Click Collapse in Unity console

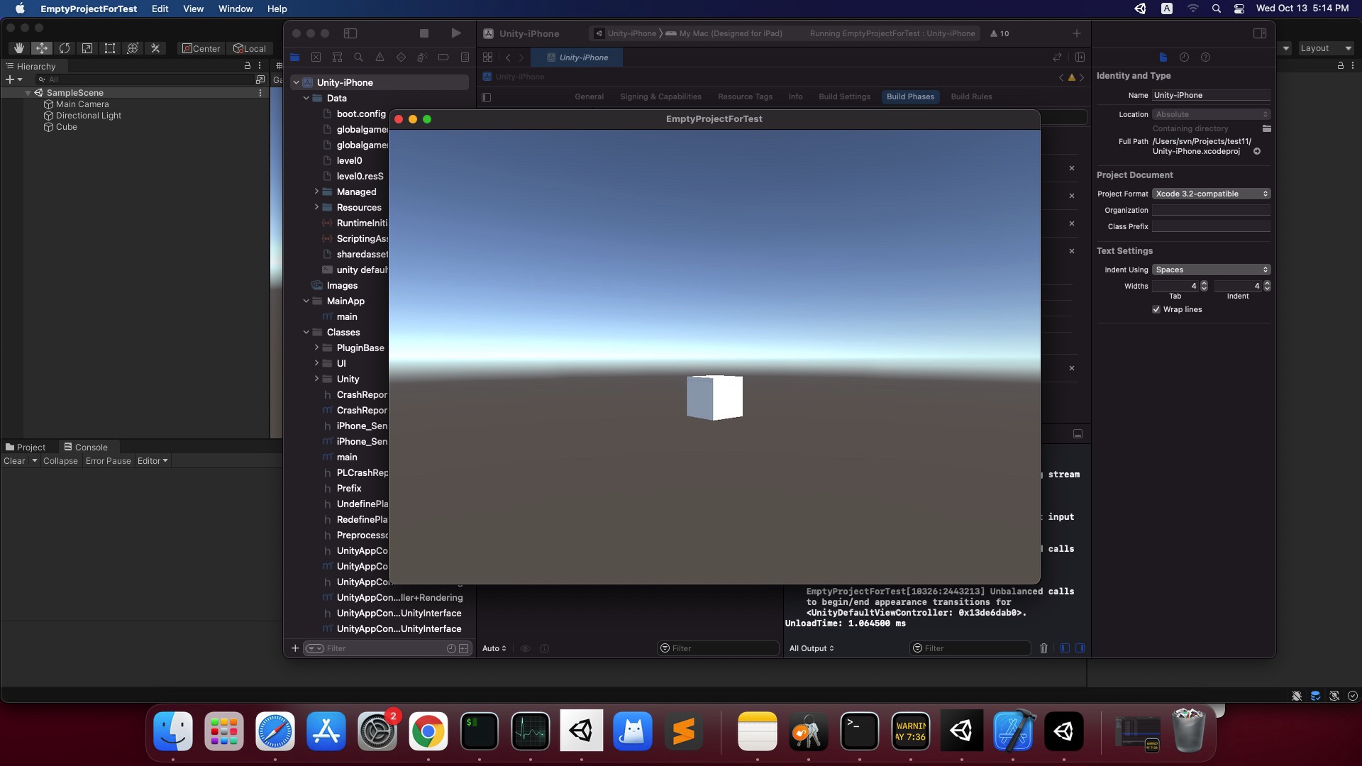click(60, 461)
